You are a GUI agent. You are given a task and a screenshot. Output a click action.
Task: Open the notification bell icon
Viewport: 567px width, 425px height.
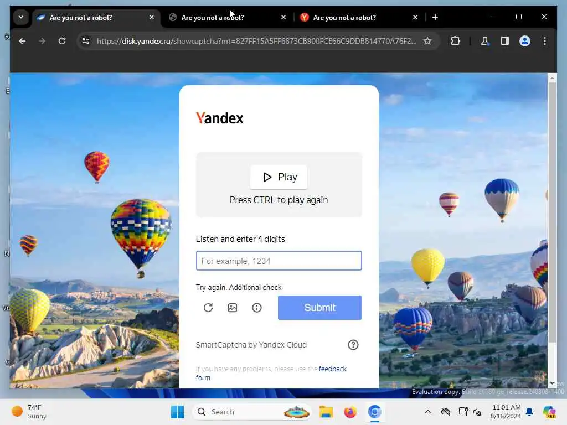[529, 412]
